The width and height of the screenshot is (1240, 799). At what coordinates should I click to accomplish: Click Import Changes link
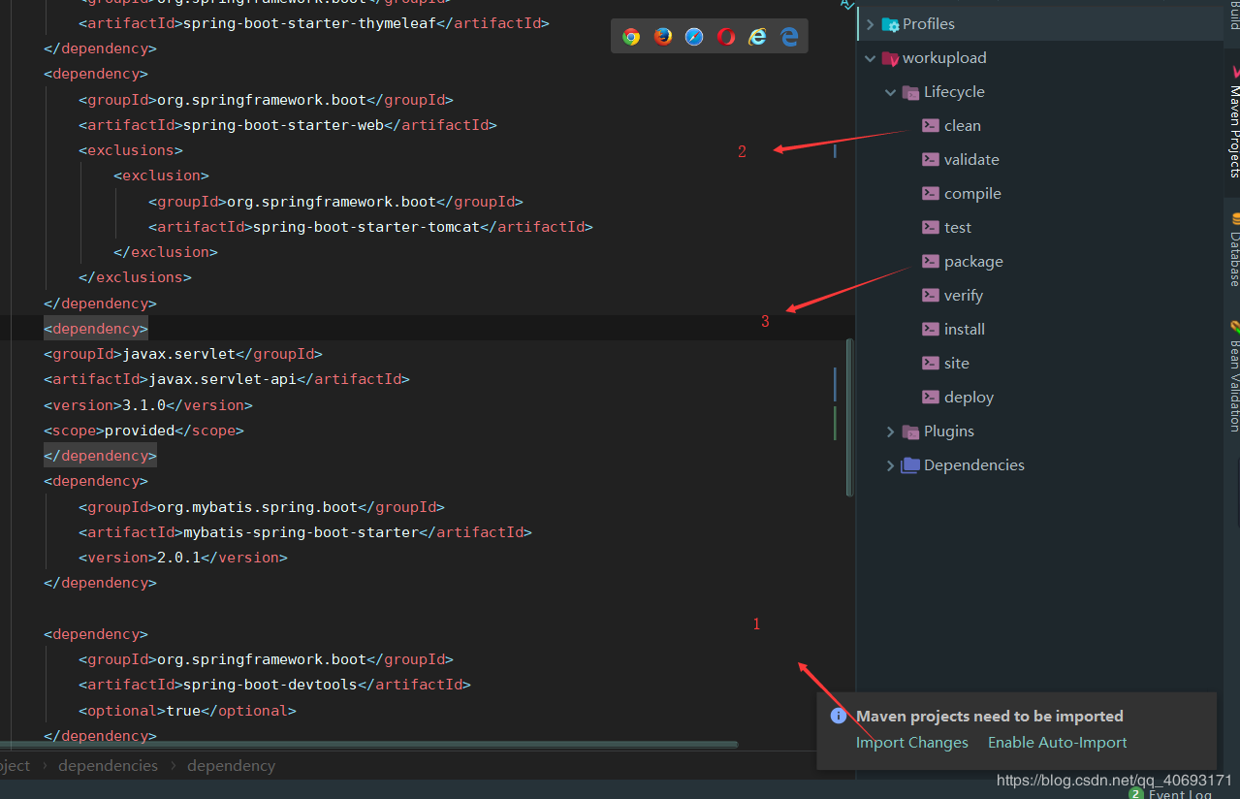tap(911, 742)
